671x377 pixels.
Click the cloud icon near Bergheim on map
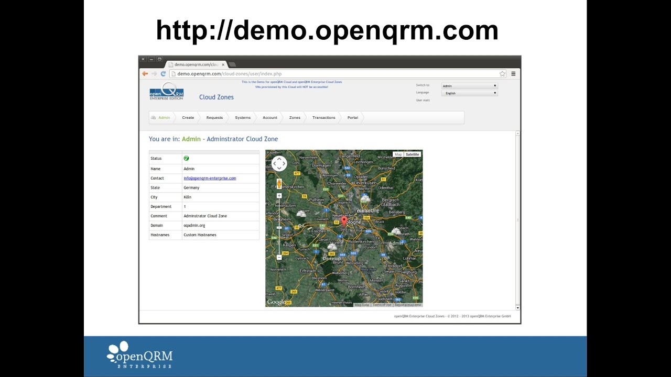click(301, 214)
